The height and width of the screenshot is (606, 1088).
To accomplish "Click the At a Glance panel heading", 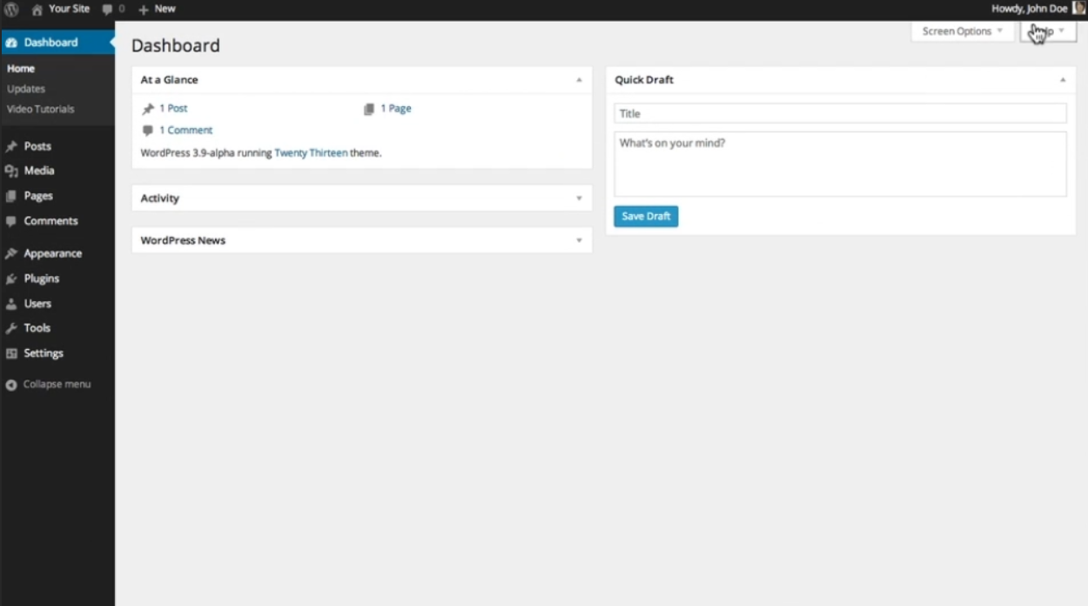I will point(170,80).
